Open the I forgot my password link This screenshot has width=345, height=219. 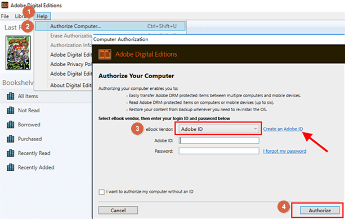click(284, 151)
